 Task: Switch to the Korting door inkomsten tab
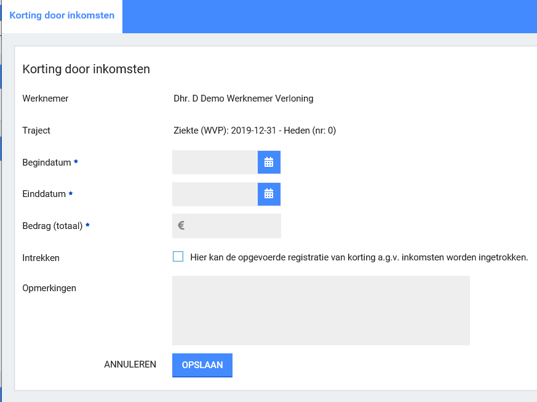[62, 15]
